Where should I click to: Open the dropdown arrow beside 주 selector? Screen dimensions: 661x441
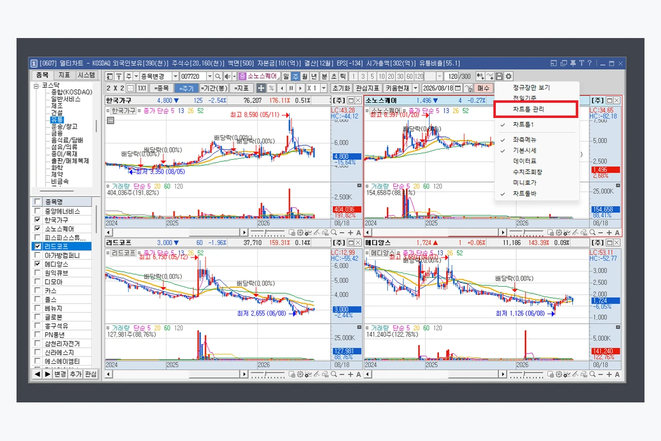(136, 77)
